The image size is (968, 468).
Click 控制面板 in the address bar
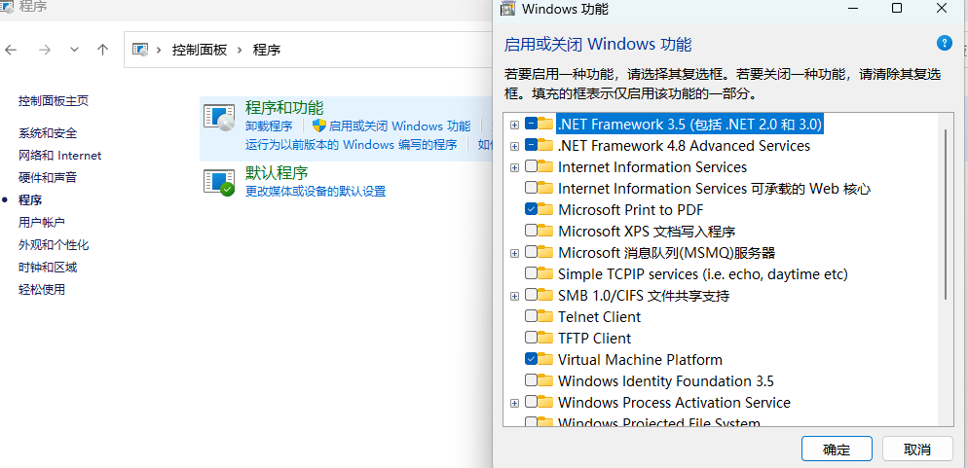[x=200, y=50]
